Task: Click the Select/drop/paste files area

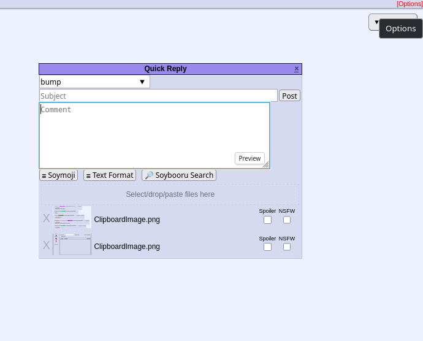Action: 170,194
